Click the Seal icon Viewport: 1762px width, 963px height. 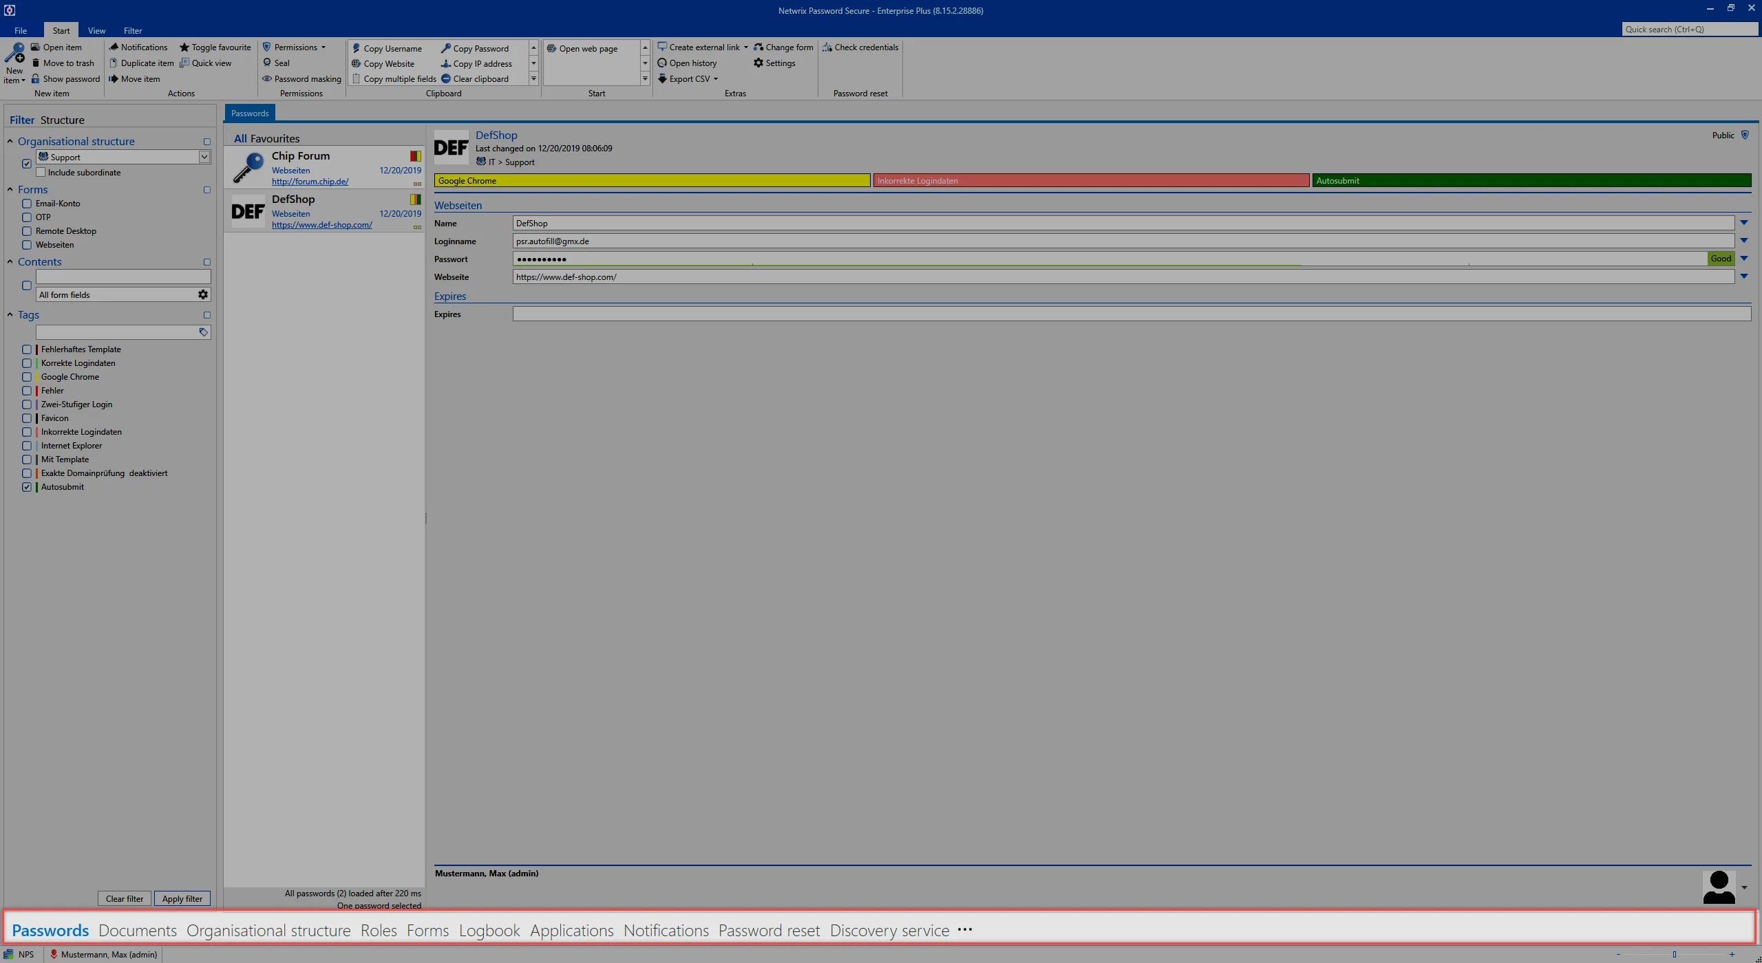pos(267,63)
